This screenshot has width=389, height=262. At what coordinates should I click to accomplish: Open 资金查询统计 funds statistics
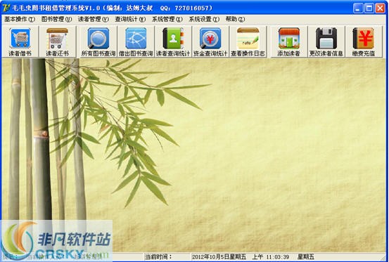pos(210,41)
